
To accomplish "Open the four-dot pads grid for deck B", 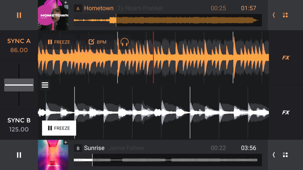I will [285, 155].
